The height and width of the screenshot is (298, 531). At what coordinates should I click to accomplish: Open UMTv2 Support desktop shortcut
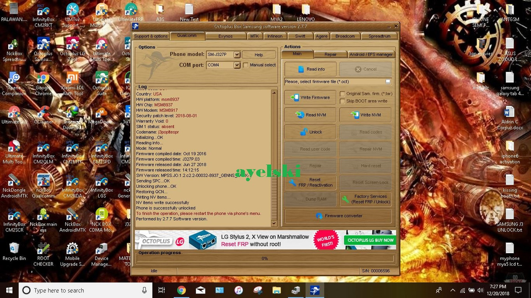73,14
